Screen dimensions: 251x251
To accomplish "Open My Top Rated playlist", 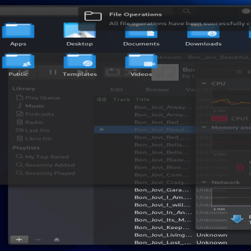I will (x=43, y=157).
